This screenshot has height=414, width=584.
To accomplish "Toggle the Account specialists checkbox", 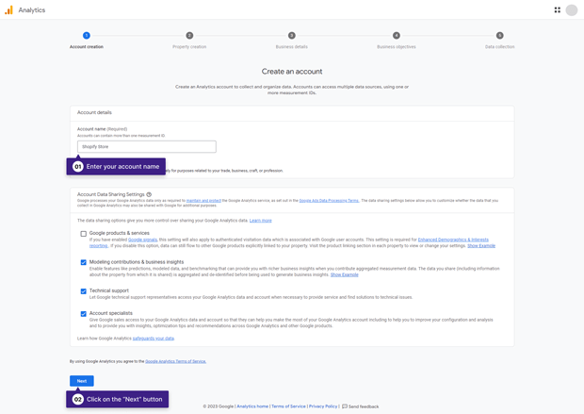I will pyautogui.click(x=83, y=314).
